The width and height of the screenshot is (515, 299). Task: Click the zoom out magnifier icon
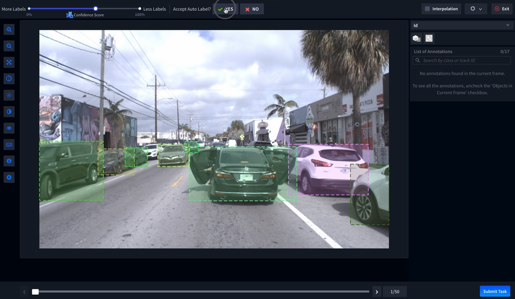(9, 46)
